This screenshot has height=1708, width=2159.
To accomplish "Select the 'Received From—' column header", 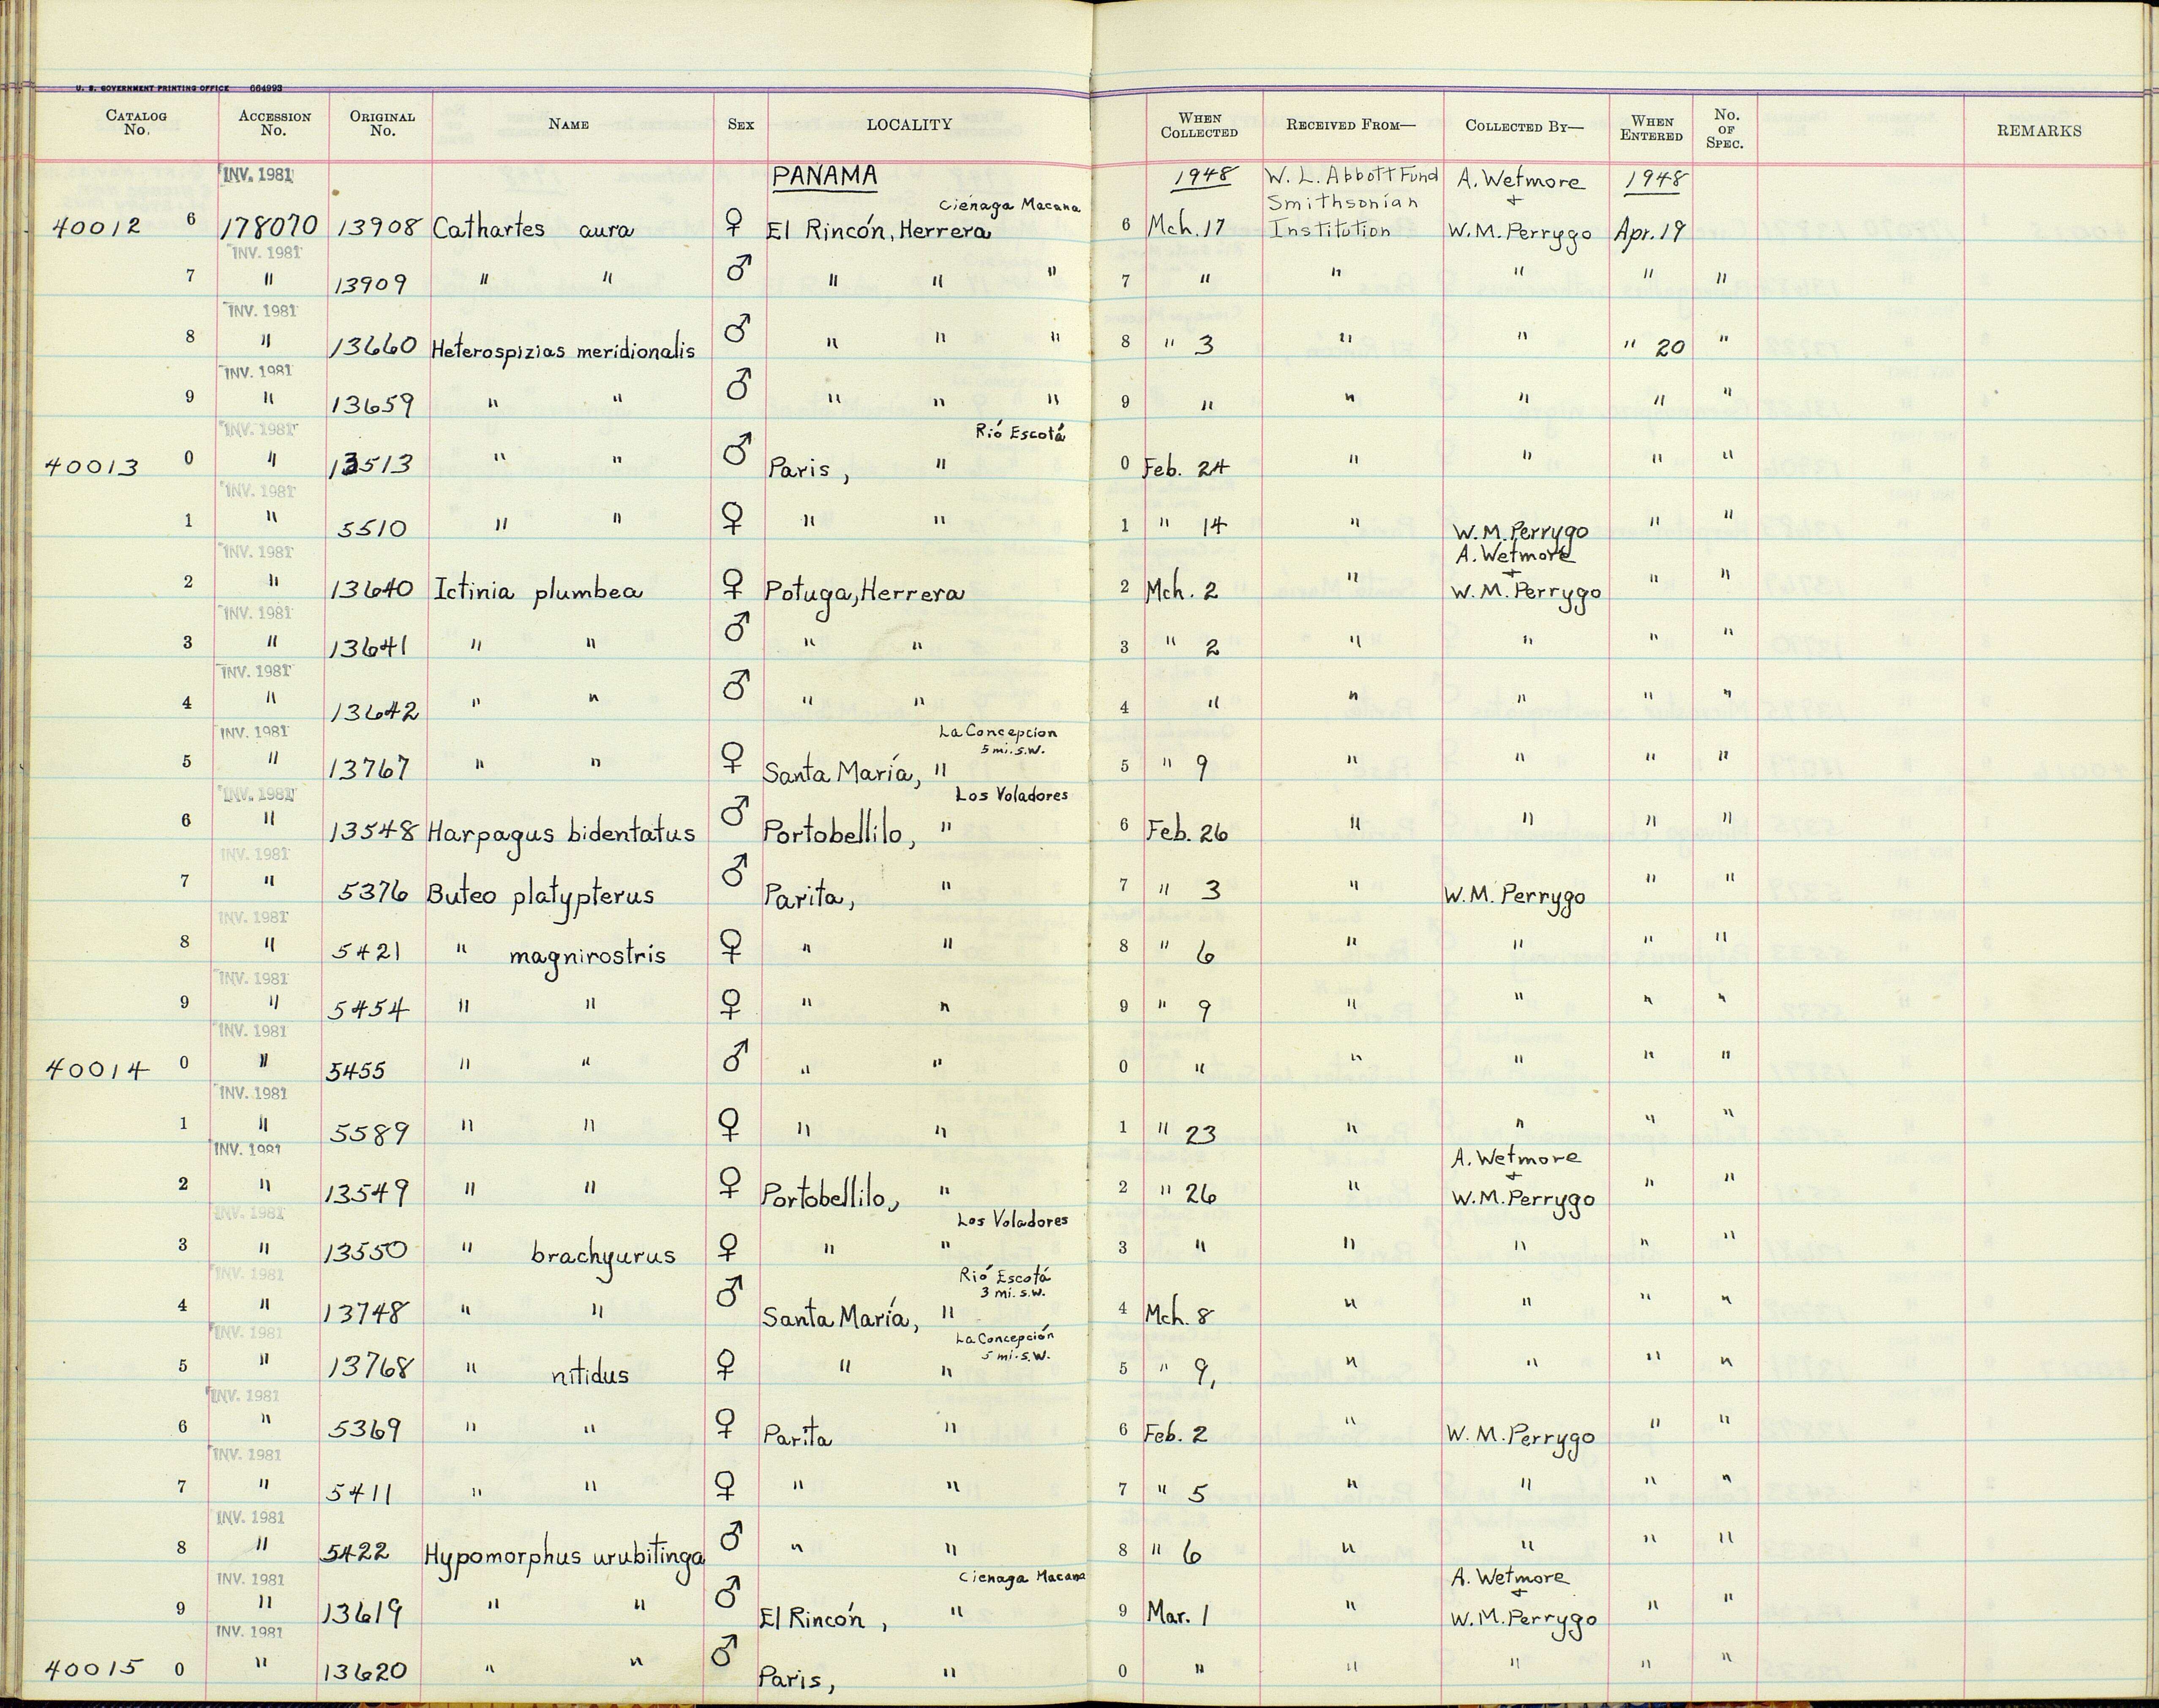I will (x=1351, y=125).
